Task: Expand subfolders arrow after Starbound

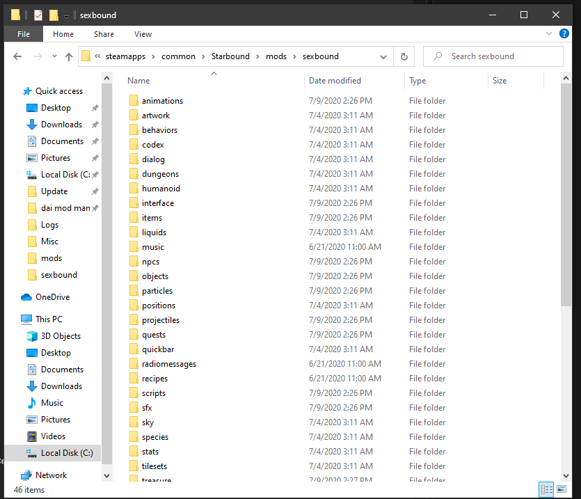Action: pyautogui.click(x=257, y=57)
